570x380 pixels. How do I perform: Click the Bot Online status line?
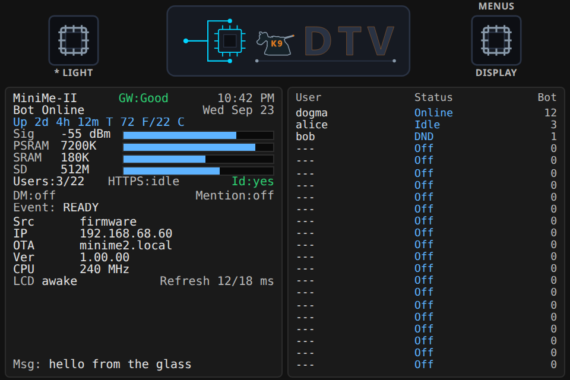[49, 110]
